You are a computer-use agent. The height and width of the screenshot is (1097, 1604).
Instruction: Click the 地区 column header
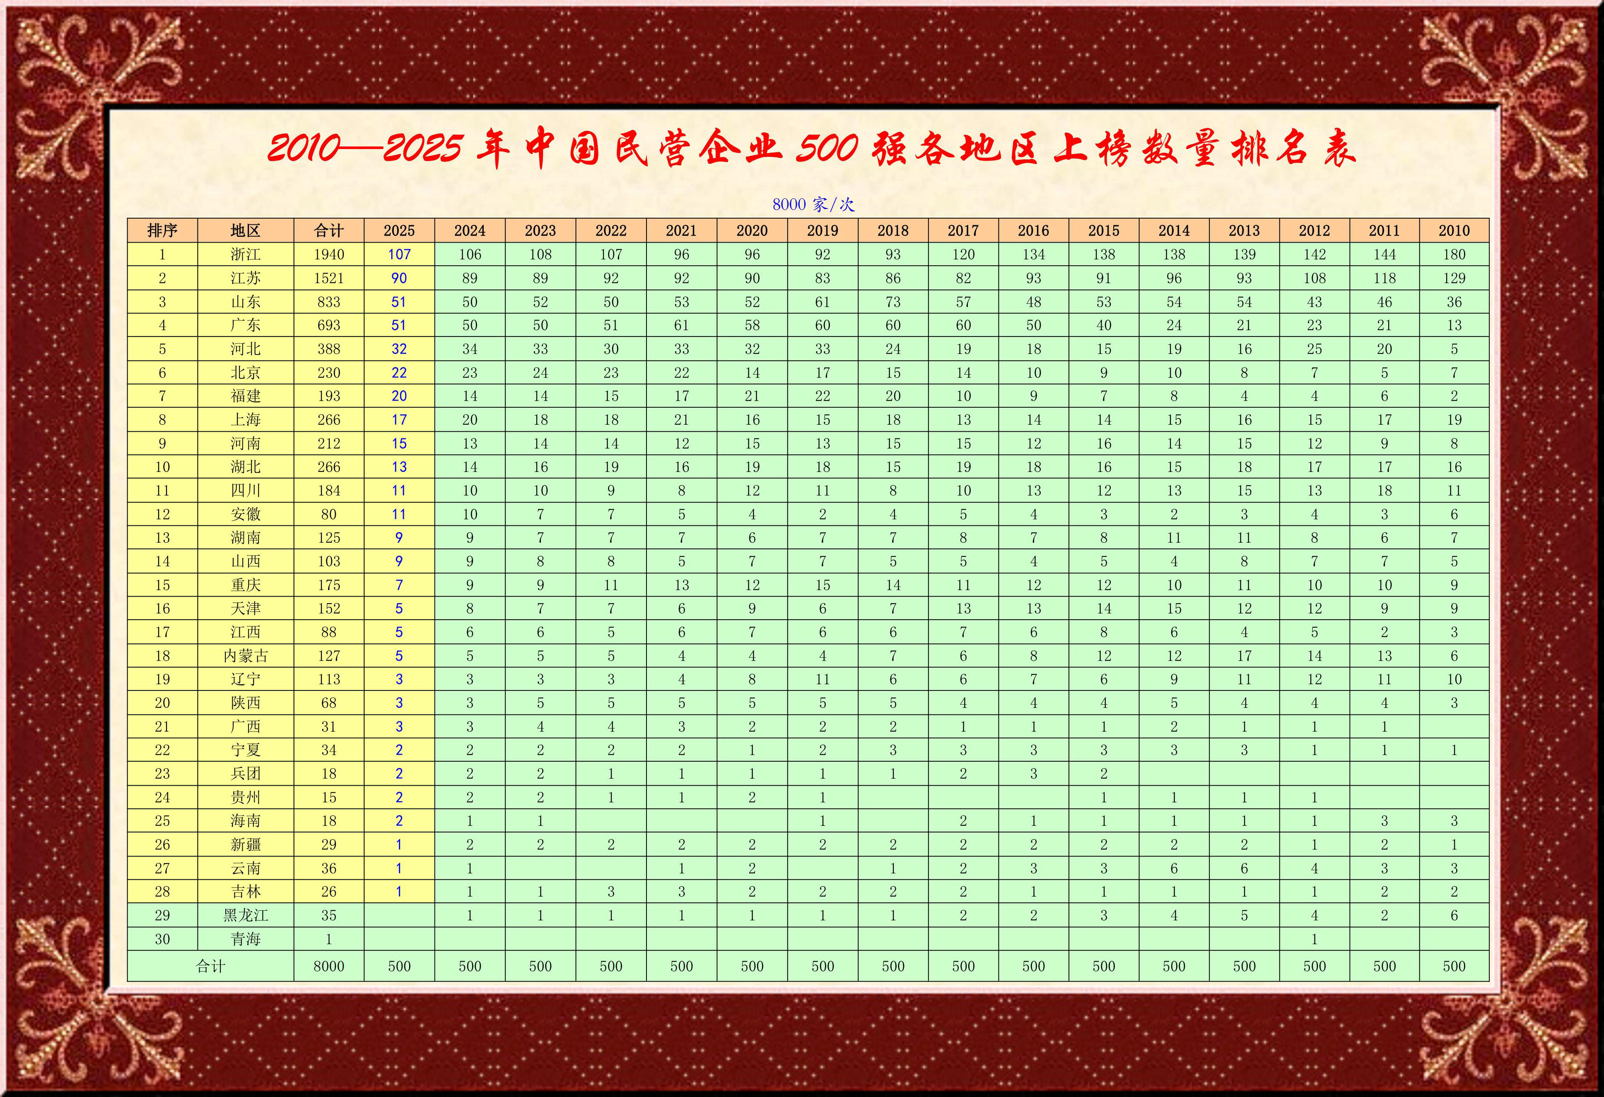point(246,231)
